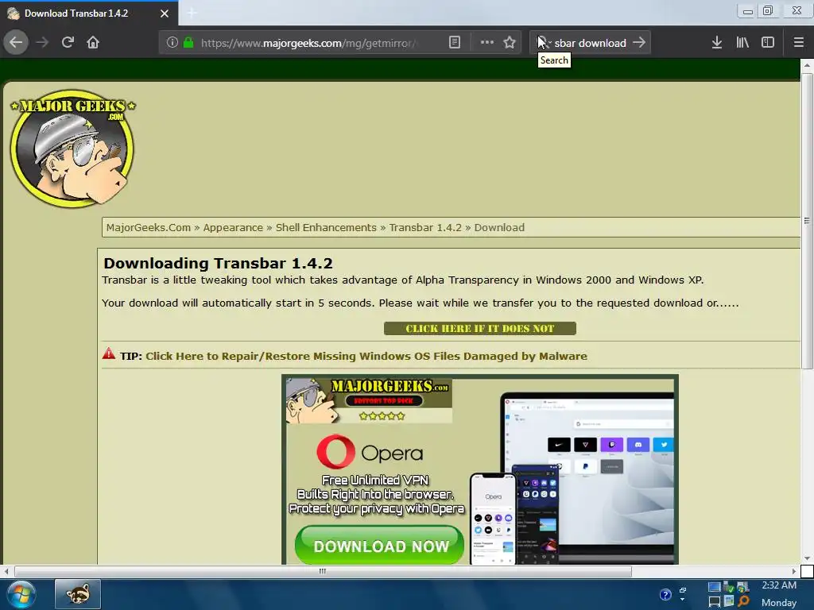Click the blue monitor tray icon
Screen dimensions: 814x610
pyautogui.click(x=715, y=587)
